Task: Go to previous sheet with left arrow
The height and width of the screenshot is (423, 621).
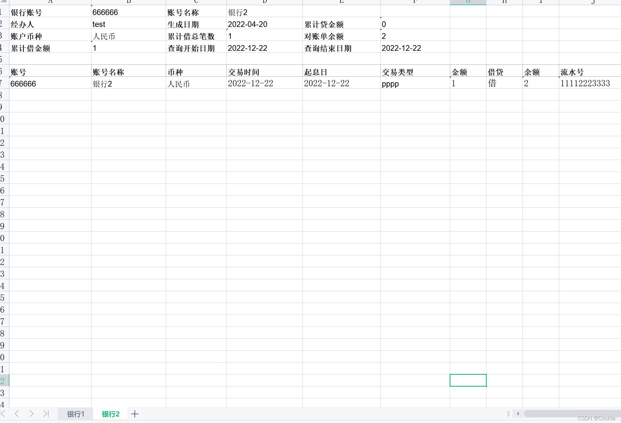Action: click(17, 414)
